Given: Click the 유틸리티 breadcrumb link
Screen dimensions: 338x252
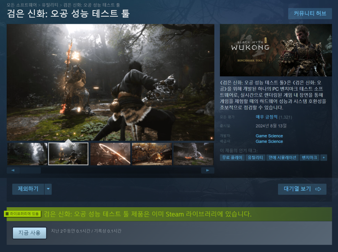Looking at the screenshot, I should pos(50,5).
